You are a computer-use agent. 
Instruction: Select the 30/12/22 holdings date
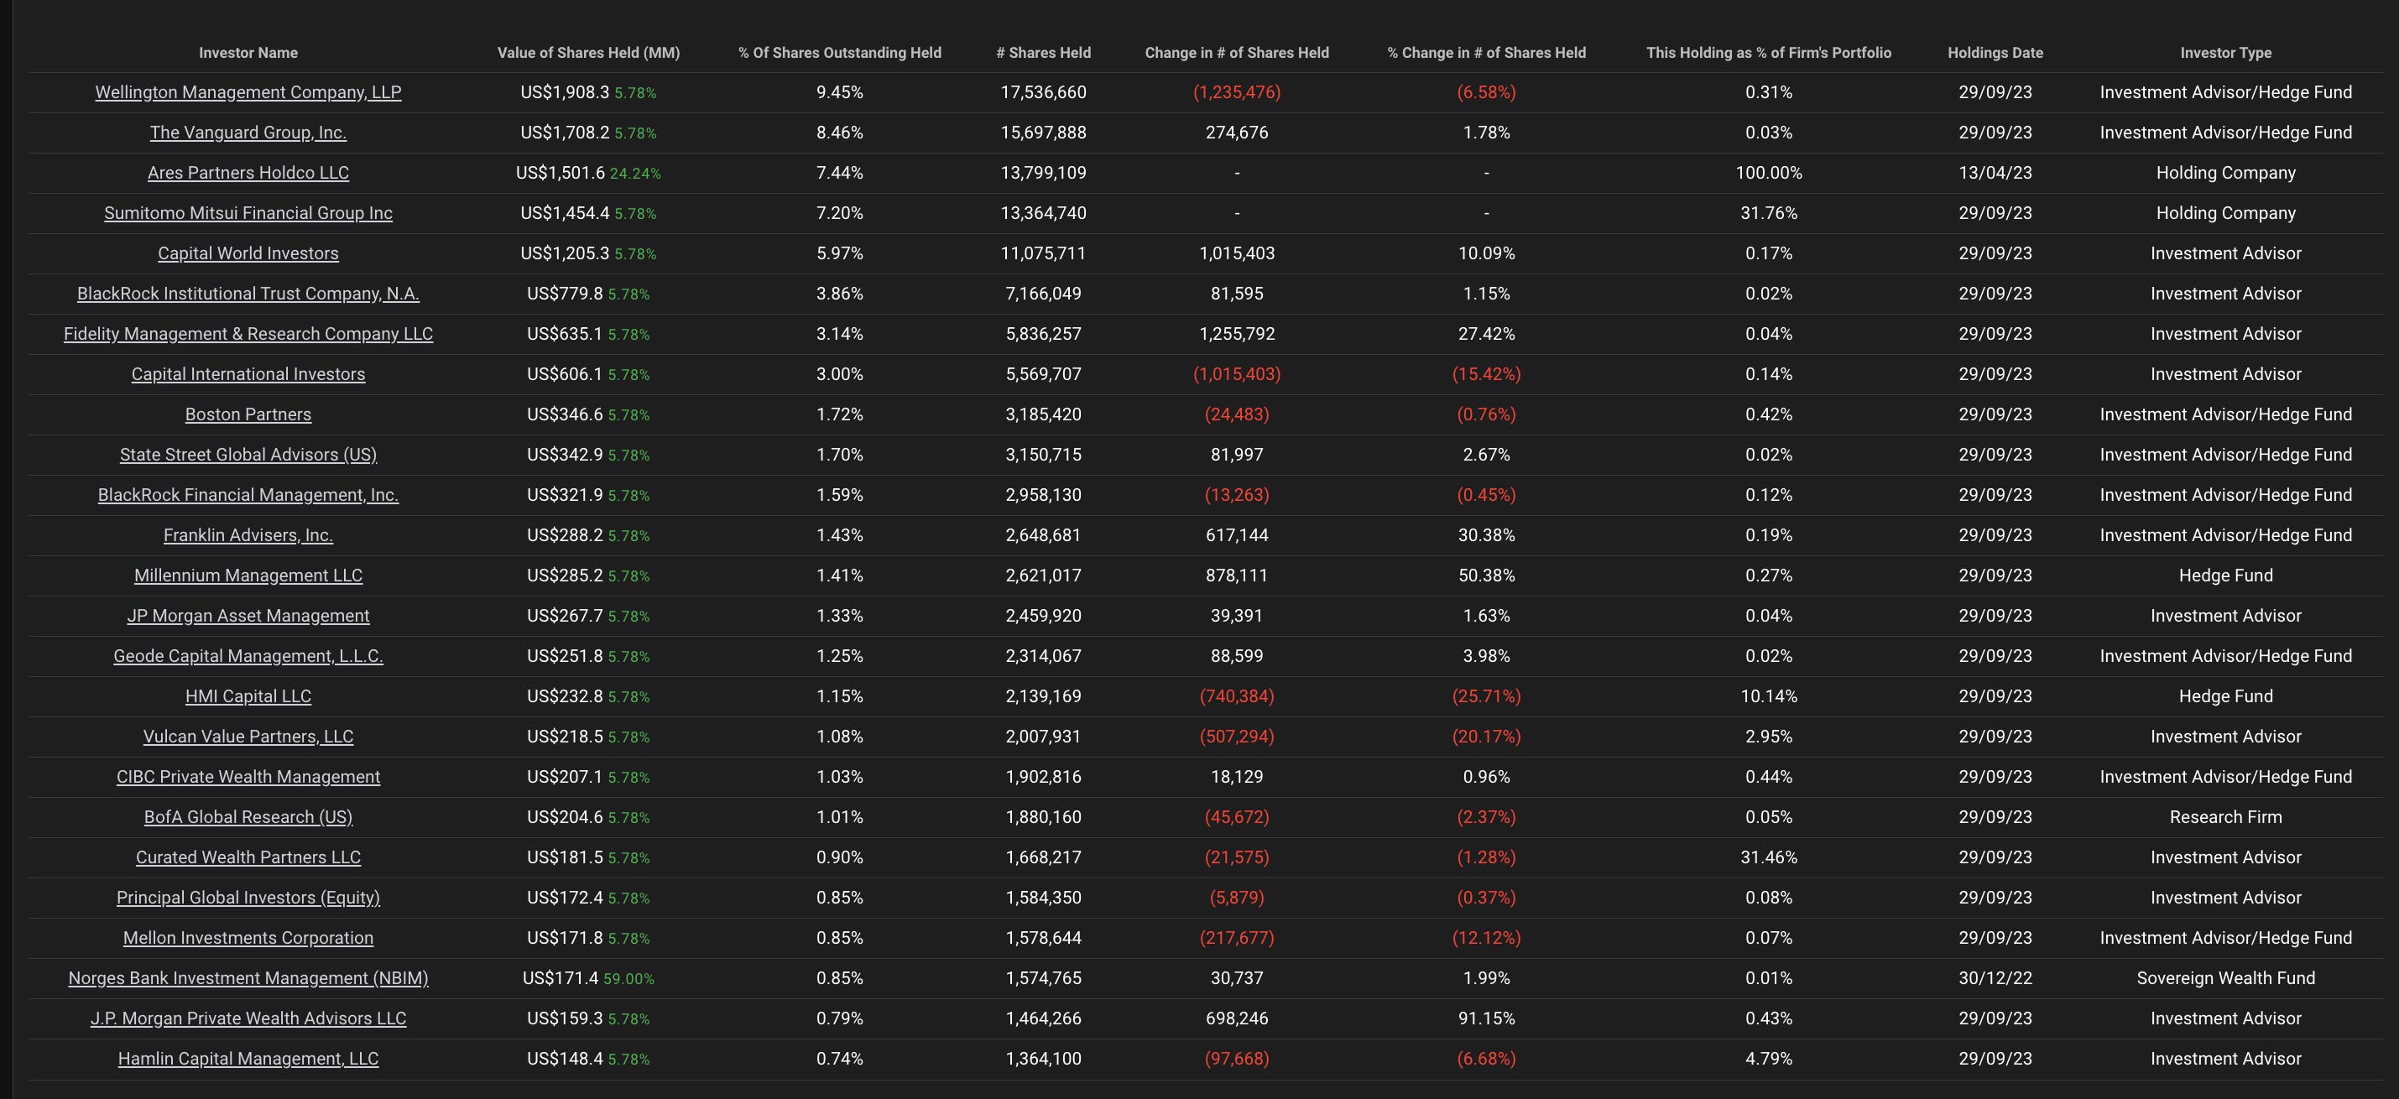[x=1995, y=978]
